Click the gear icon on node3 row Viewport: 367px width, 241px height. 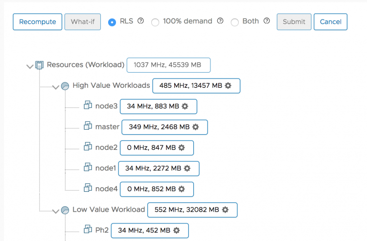185,106
